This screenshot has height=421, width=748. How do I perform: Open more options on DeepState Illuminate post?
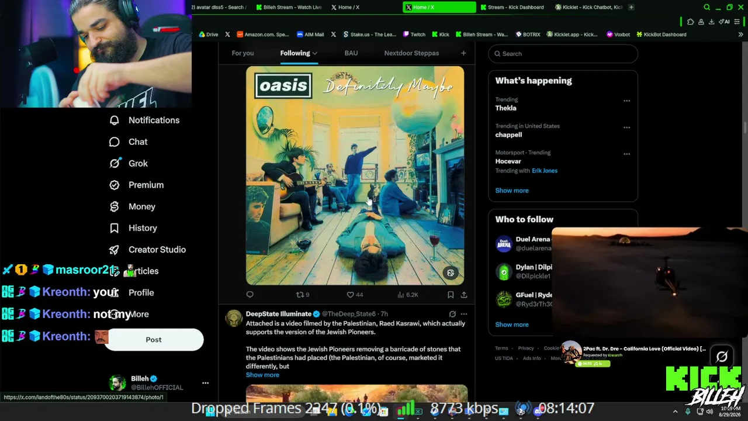pyautogui.click(x=464, y=314)
